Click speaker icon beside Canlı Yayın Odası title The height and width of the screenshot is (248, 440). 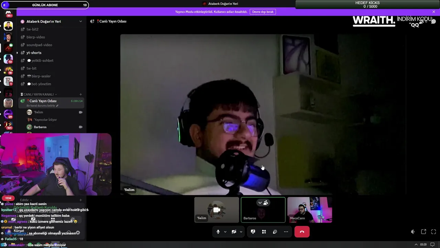point(92,21)
